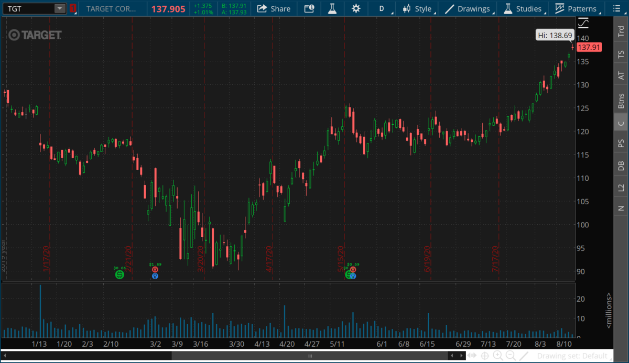This screenshot has width=629, height=363.
Task: Click blue lightbulb under $1.69 earnings
Action: [x=155, y=276]
